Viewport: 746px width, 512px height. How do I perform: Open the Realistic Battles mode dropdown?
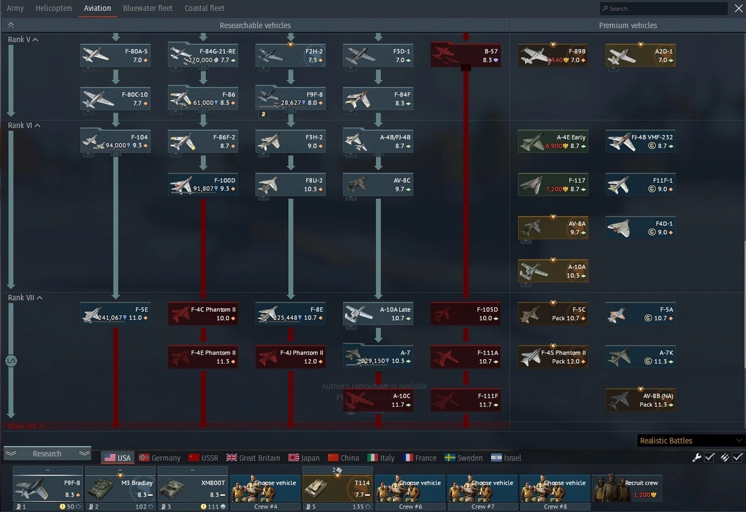(x=691, y=440)
